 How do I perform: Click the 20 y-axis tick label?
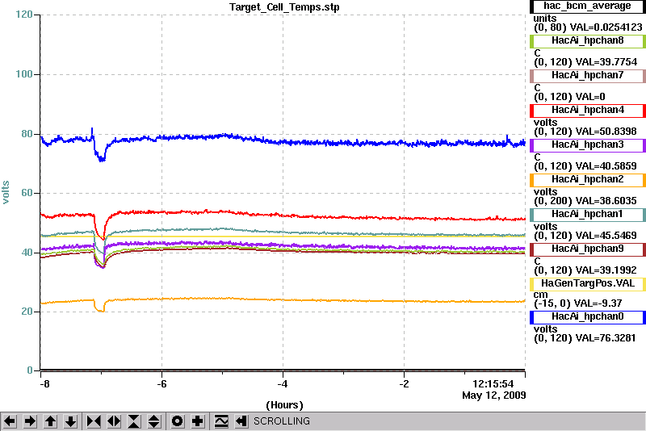coord(27,312)
